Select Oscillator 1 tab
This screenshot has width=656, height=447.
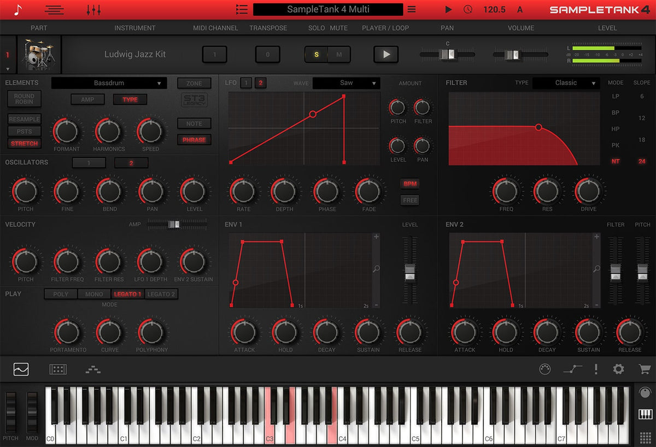coord(89,163)
